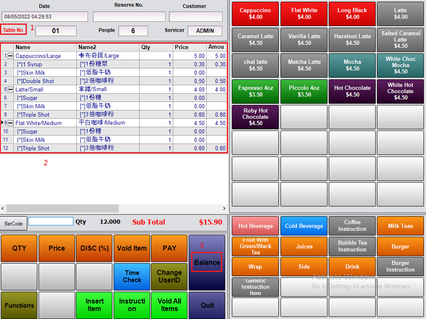Click order list right scroll arrow
Screen dimensions: 426x319
224,208
